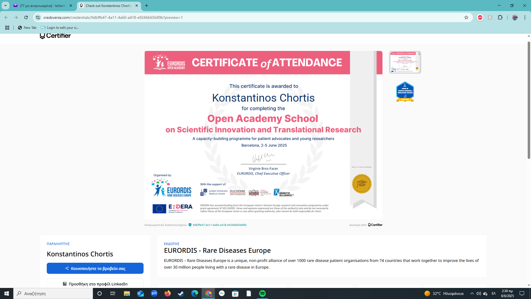Image resolution: width=531 pixels, height=299 pixels.
Task: Select the Check out Konstantinos Chortis tab
Action: [x=108, y=6]
